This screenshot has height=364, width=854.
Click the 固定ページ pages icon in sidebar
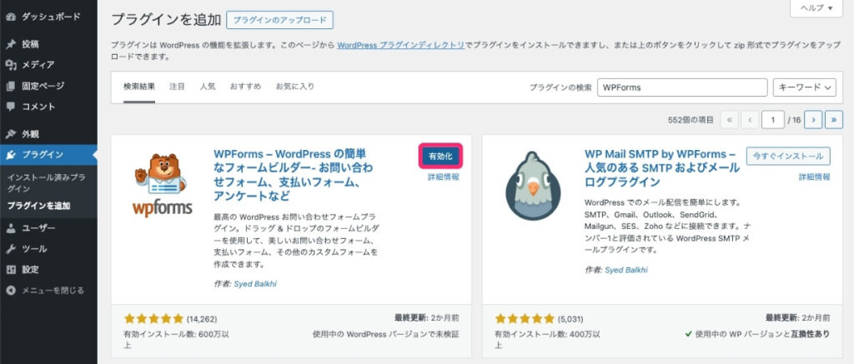click(11, 86)
